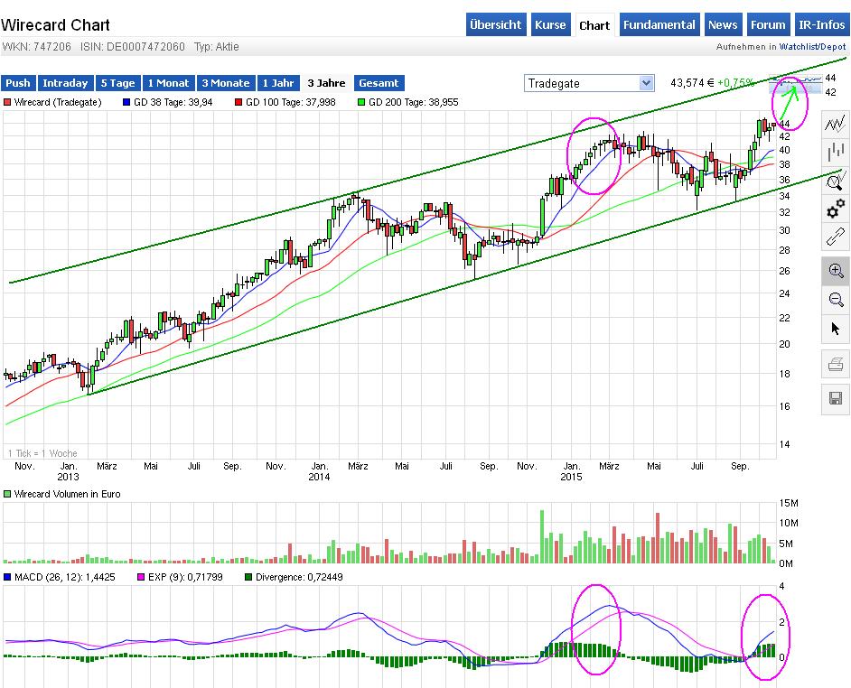The image size is (851, 688).
Task: Click the GD 38 Tage: 39,94 label
Action: [173, 102]
